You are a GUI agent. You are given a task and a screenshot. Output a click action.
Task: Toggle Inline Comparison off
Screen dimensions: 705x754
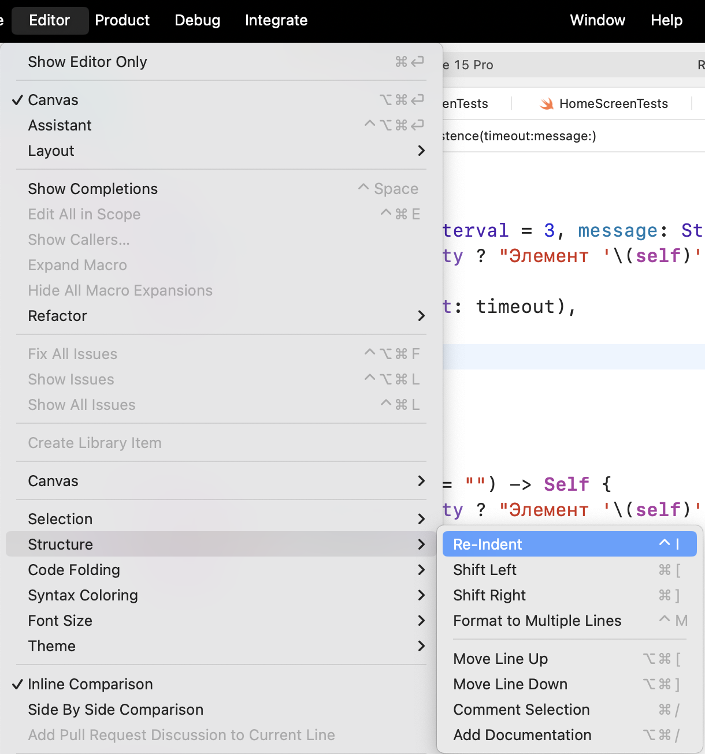click(90, 684)
